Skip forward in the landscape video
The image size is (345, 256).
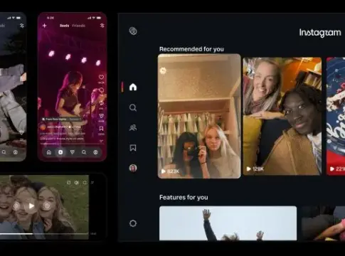47,206
